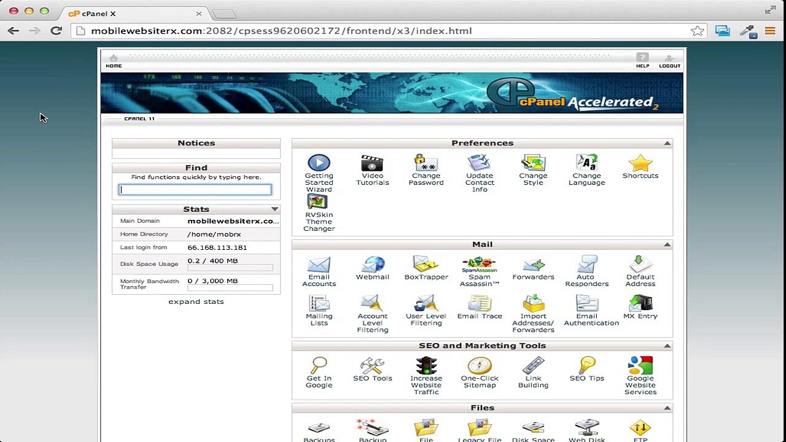
Task: Open the Getting Started Wizard
Action: point(319,173)
